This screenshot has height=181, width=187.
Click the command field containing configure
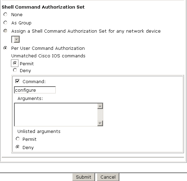tap(35, 90)
